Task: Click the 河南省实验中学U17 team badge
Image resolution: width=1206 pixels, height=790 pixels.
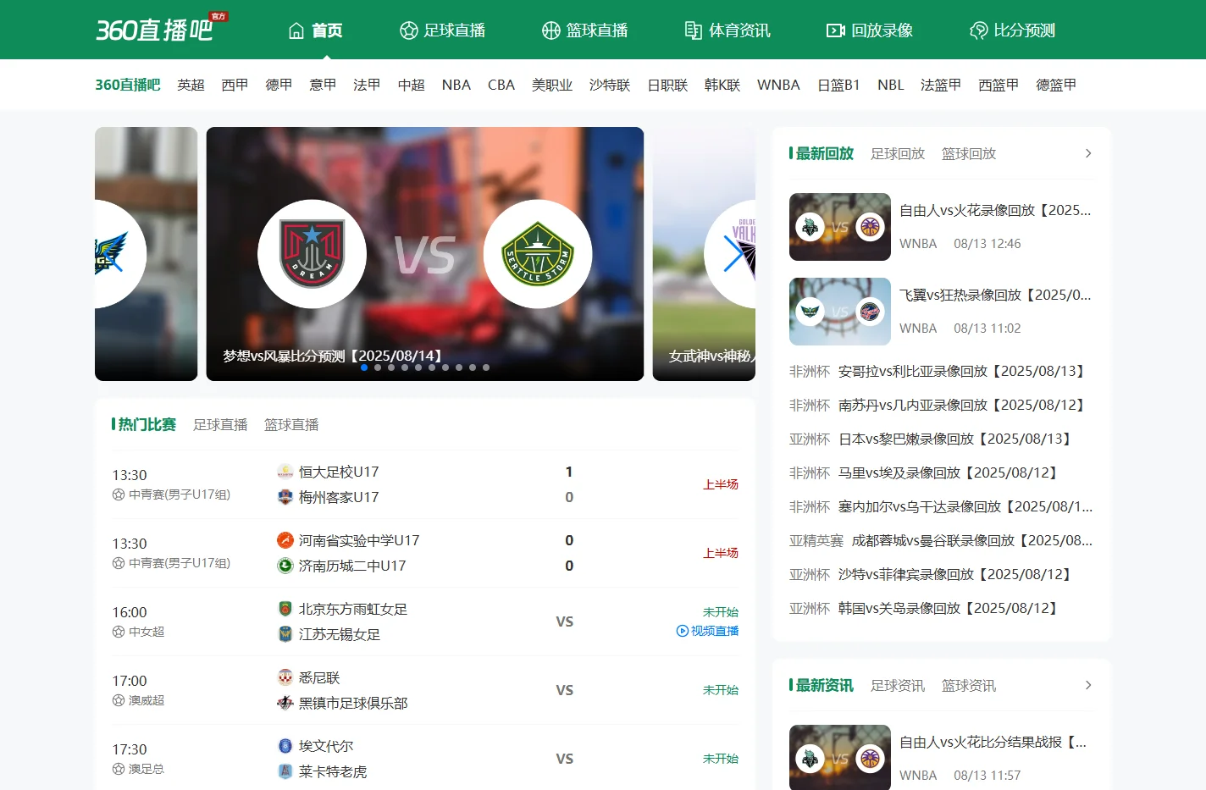Action: tap(285, 540)
